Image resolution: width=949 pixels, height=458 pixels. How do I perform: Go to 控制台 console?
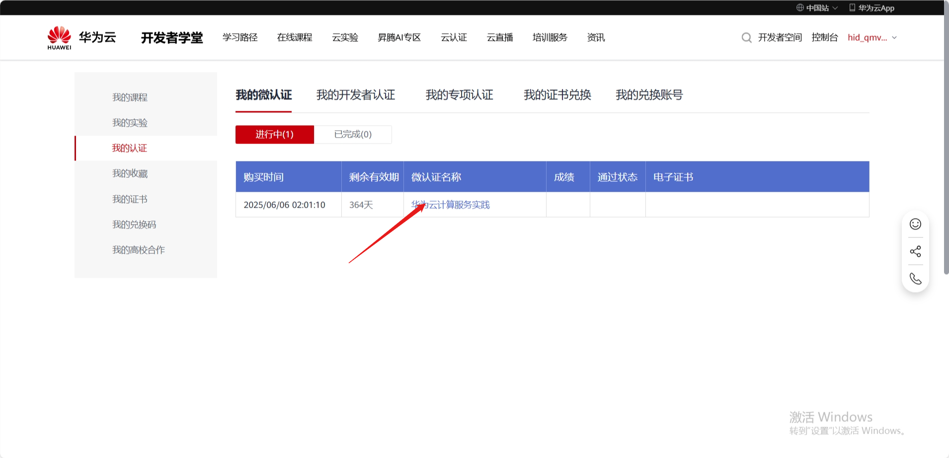[x=824, y=38]
